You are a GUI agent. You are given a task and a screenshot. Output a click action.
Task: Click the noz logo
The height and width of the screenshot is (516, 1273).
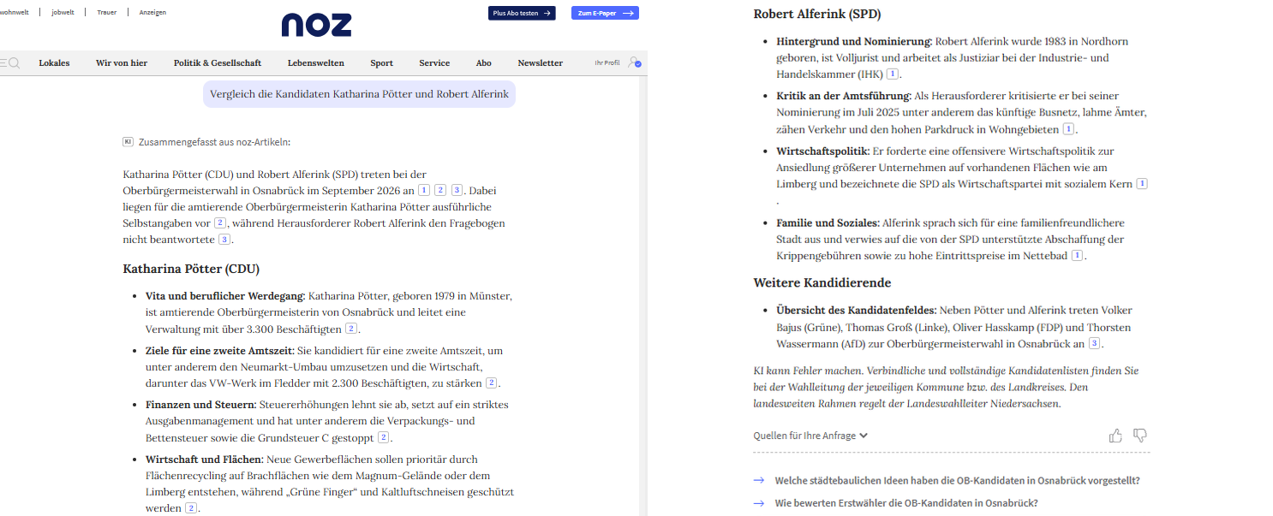[x=316, y=24]
